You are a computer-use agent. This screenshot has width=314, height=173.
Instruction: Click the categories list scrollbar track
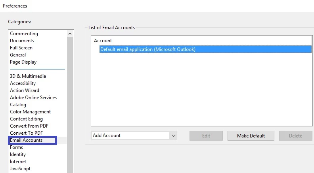[70, 105]
